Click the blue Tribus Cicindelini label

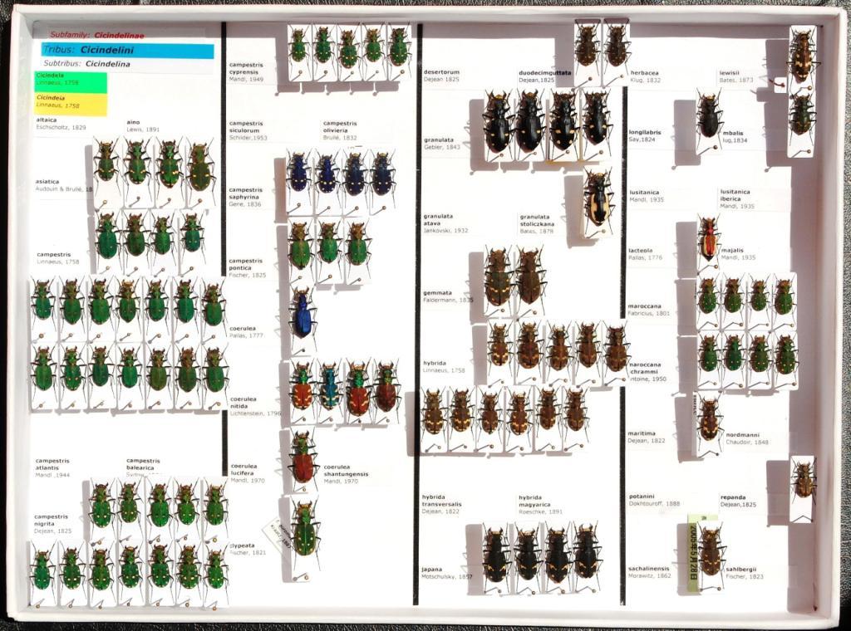pos(127,50)
